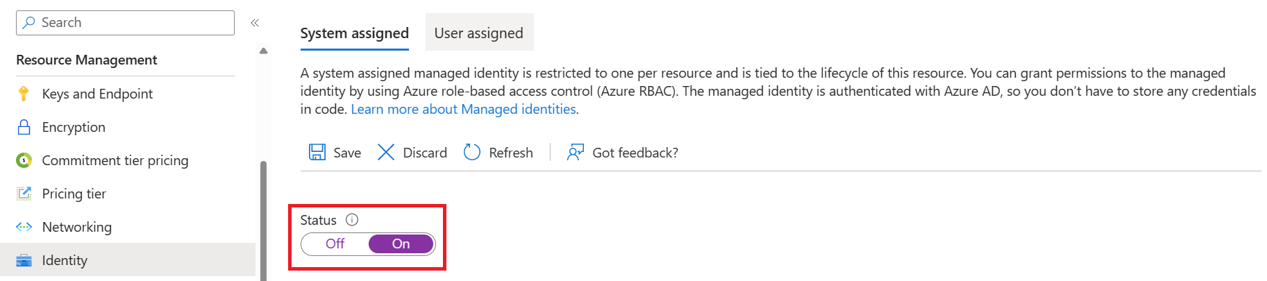
Task: Discard the pending changes
Action: (x=412, y=153)
